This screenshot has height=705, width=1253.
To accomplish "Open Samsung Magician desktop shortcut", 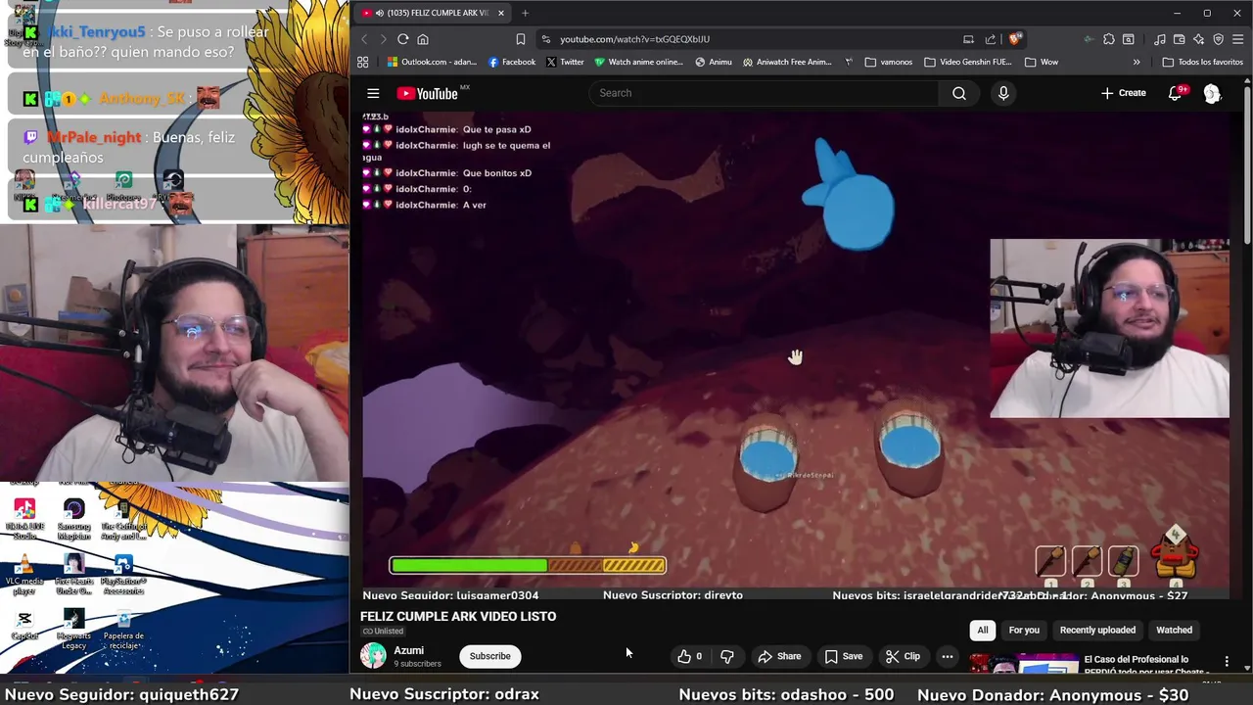I will [73, 519].
